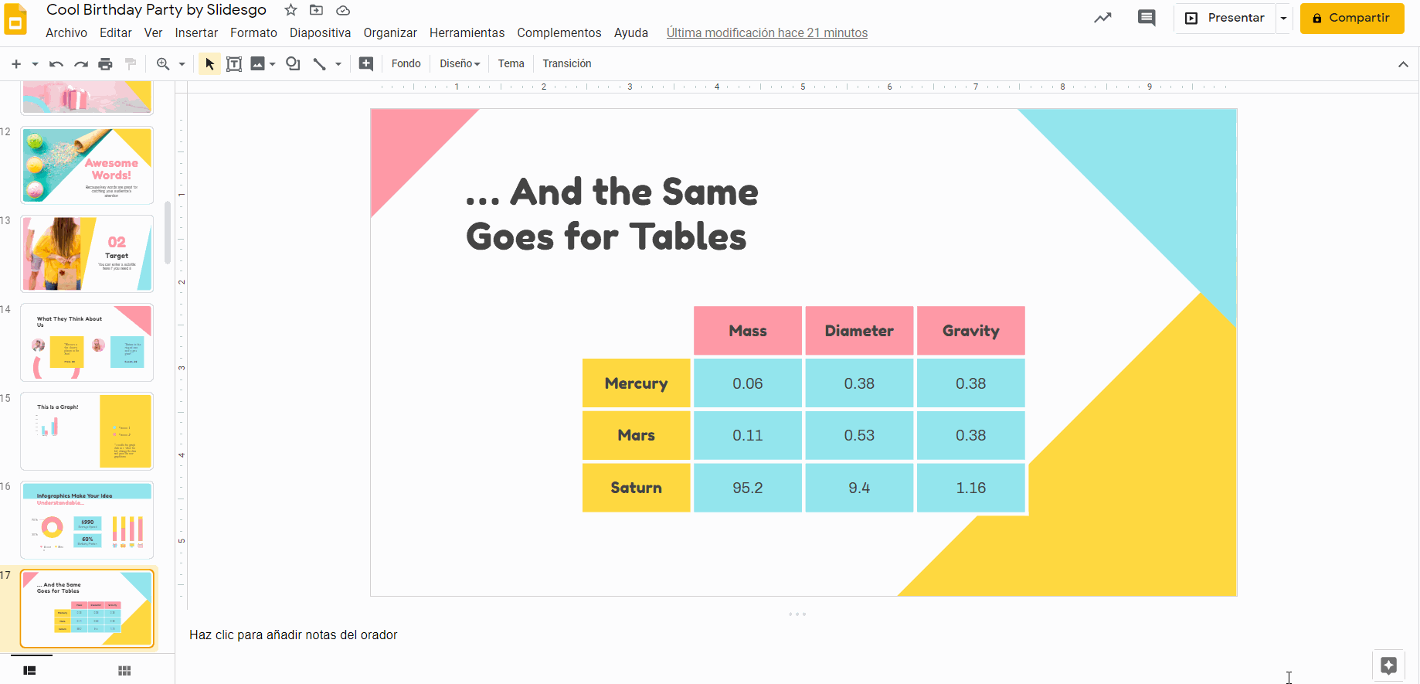Open the comment history icon

(1147, 18)
